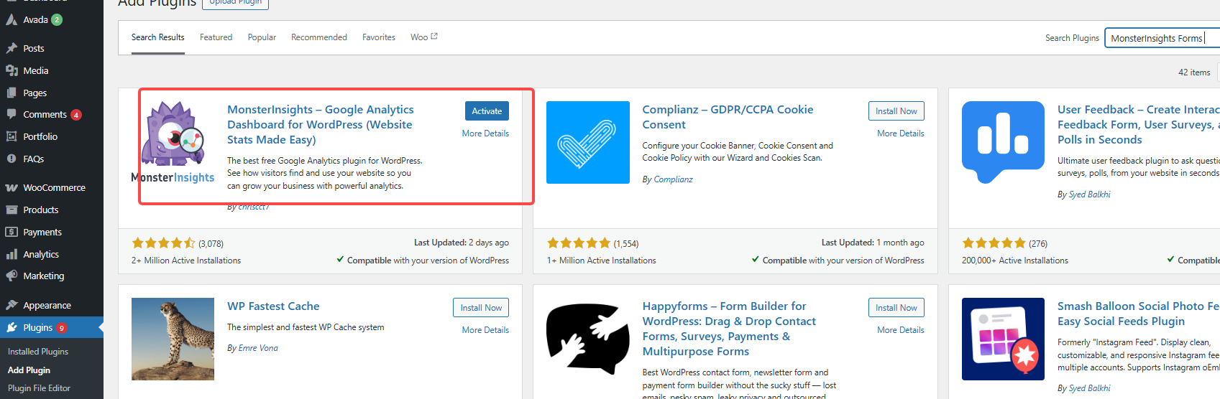Switch to the Favorites tab
The image size is (1220, 399).
pos(379,37)
